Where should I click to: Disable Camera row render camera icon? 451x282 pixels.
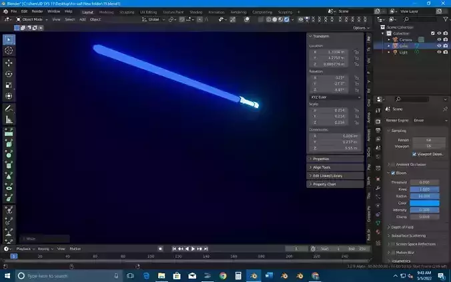pos(446,40)
